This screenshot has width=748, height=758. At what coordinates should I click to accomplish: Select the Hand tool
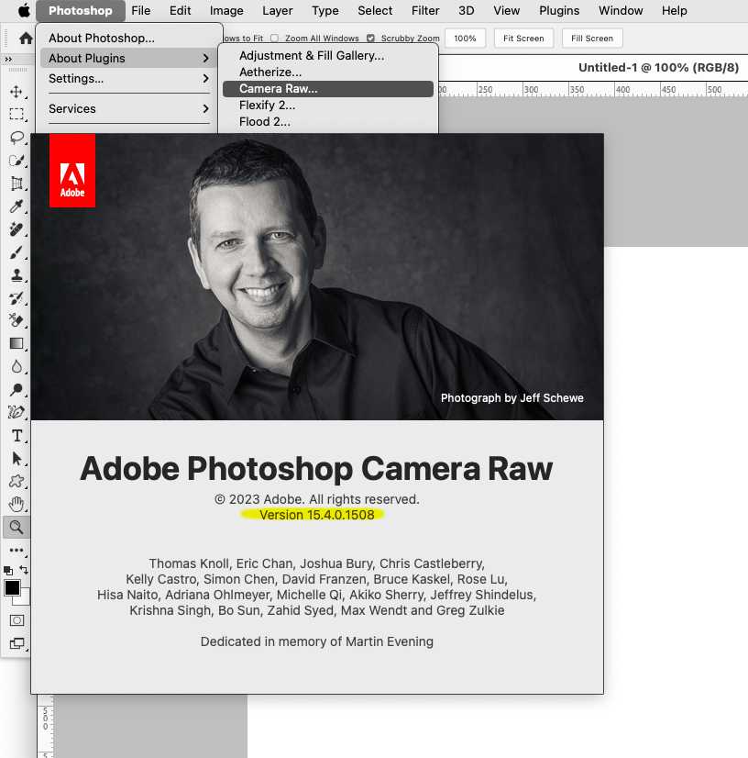[16, 504]
